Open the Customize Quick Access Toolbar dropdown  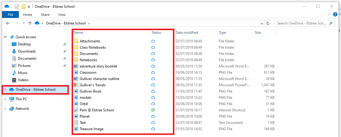(29, 7)
